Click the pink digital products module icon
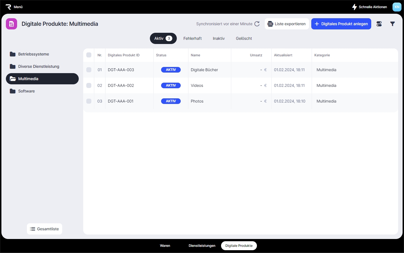The width and height of the screenshot is (404, 253). pyautogui.click(x=11, y=24)
